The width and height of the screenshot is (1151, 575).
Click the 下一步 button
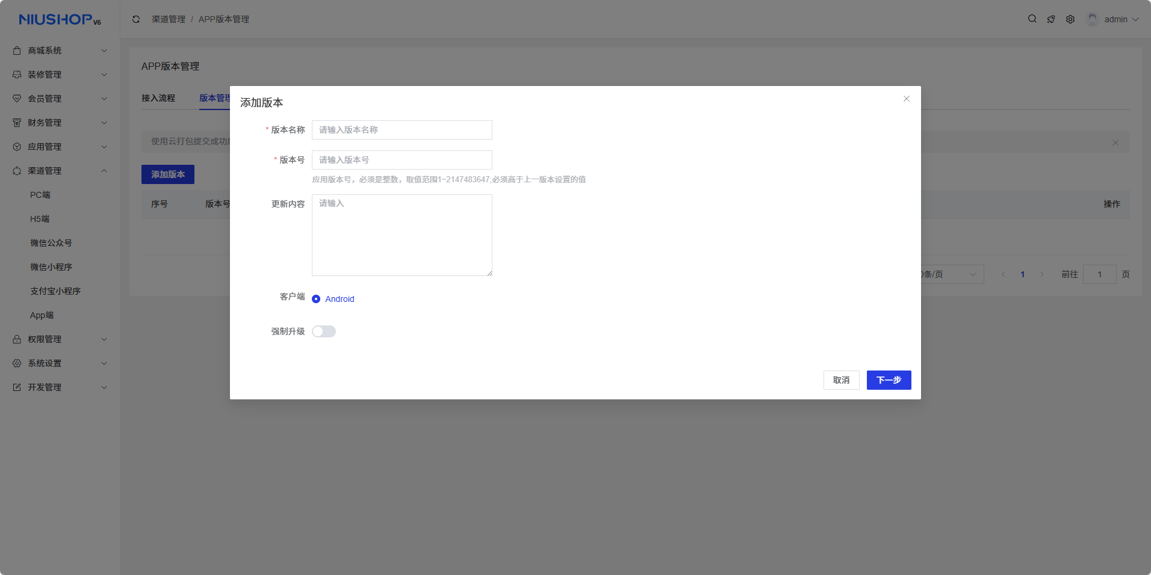(x=889, y=380)
